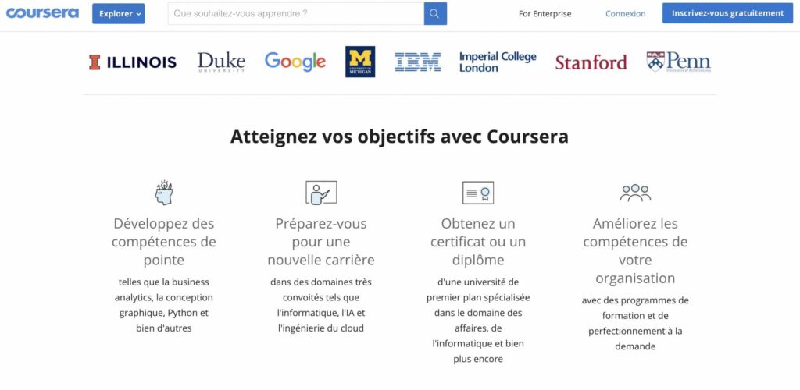Click the instructor presentation career icon
Viewport: 800px width, 390px height.
point(320,193)
